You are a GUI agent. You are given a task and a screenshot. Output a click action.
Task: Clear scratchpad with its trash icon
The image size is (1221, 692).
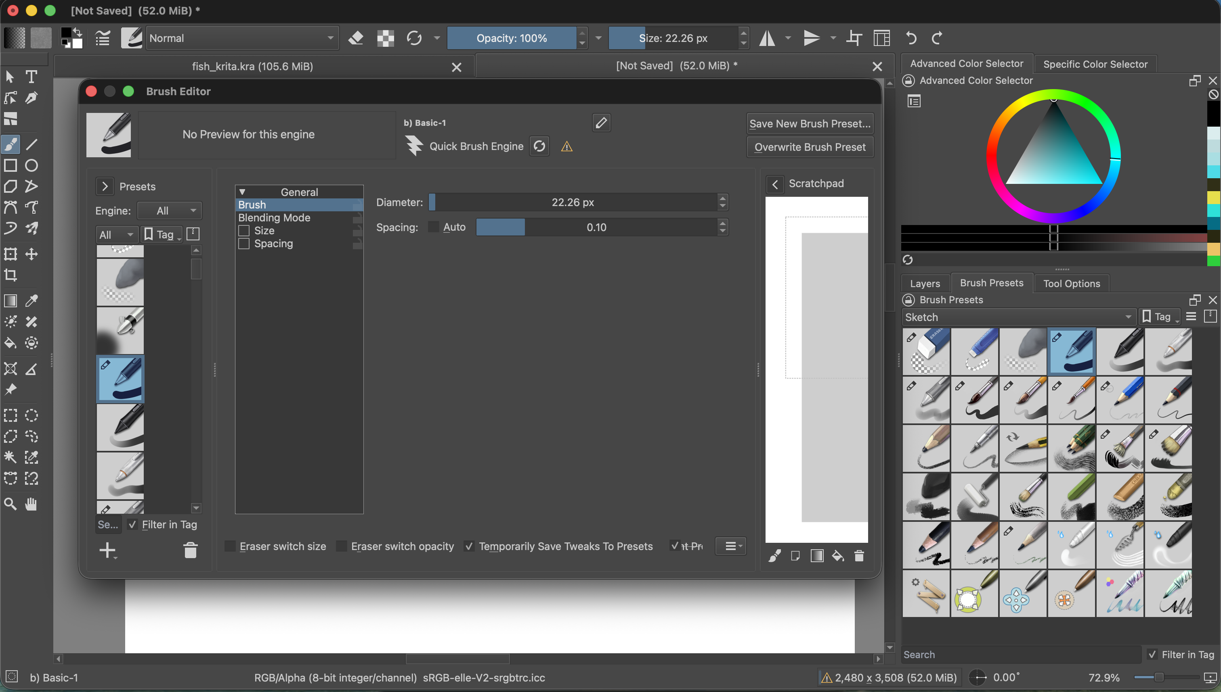[x=859, y=556]
